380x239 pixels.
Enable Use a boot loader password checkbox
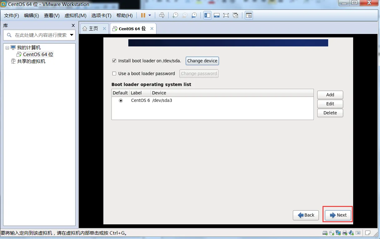[114, 74]
